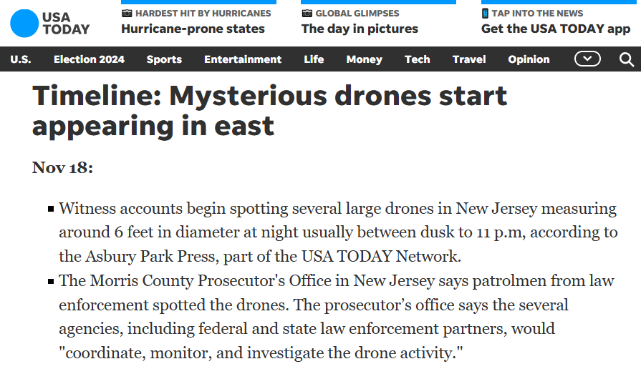This screenshot has height=374, width=641.
Task: Choose Money from the navigation bar
Action: pyautogui.click(x=364, y=59)
